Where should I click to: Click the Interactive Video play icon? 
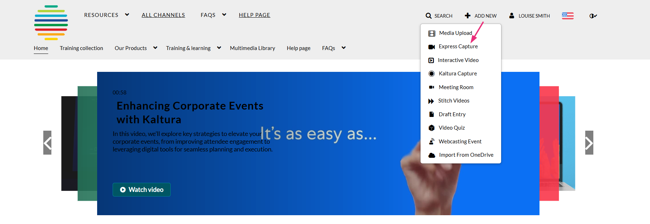431,61
